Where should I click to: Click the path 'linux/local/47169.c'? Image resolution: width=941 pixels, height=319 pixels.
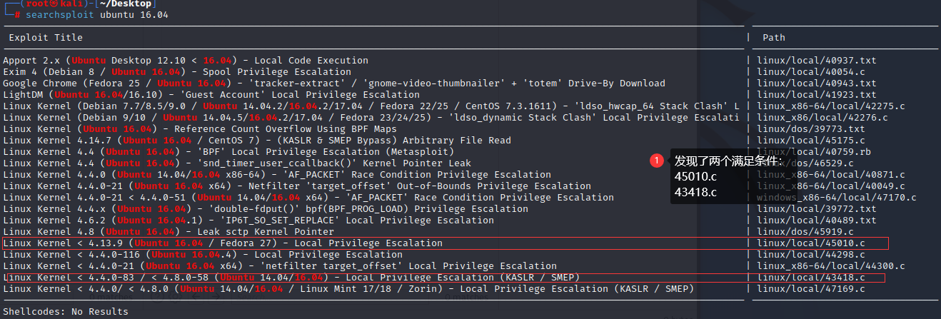811,289
